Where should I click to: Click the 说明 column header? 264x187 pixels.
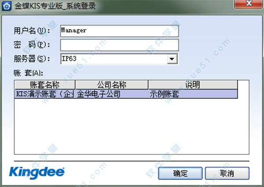point(193,85)
